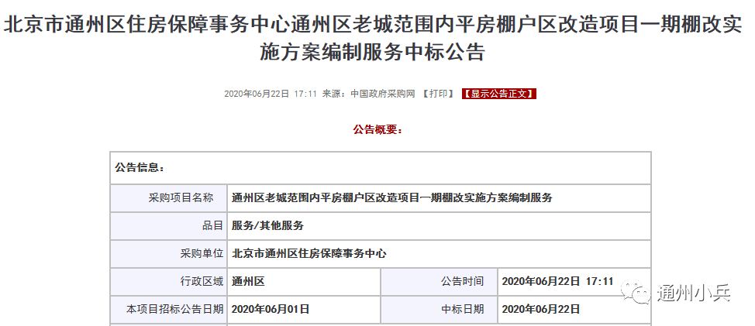Click 北京市通州区住房保障事务中心 in the table
Screen dimensions: 755x326
click(309, 253)
